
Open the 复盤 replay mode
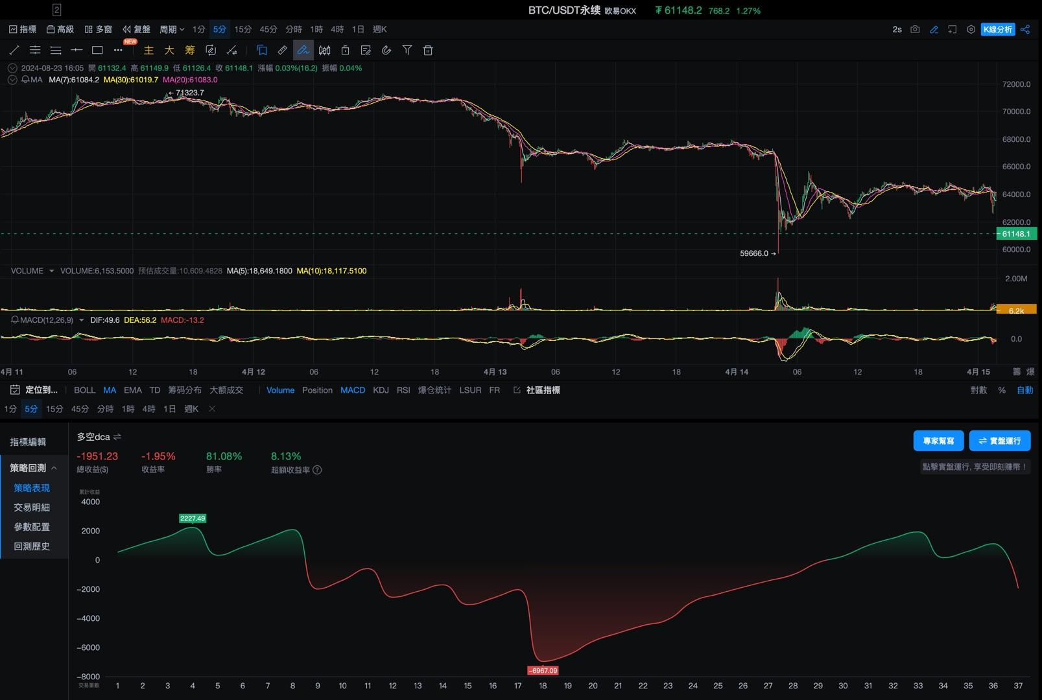click(x=137, y=29)
